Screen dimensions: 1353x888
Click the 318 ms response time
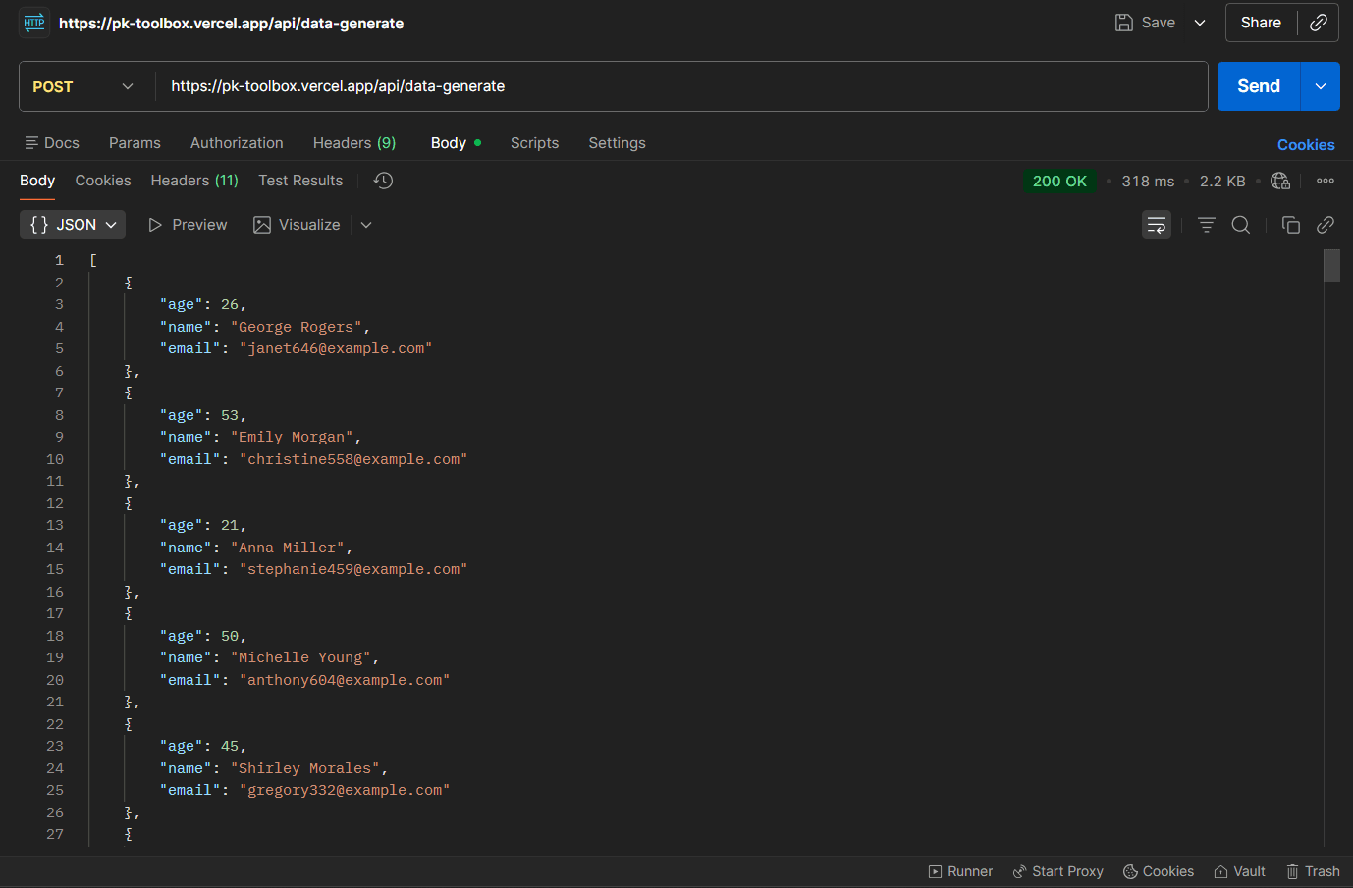point(1148,182)
